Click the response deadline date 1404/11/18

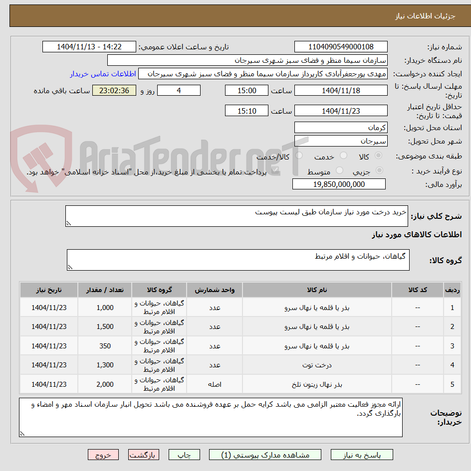click(341, 90)
